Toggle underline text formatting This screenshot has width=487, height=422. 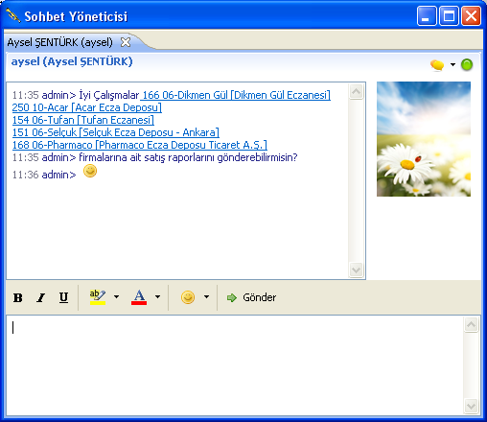tap(63, 297)
